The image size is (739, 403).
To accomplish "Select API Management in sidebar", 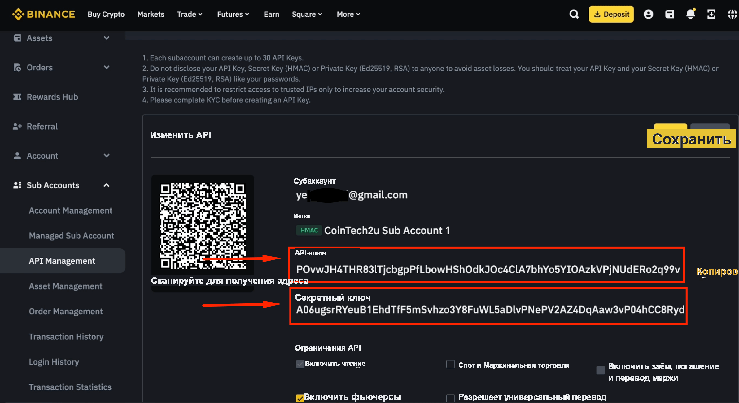I will pos(62,261).
